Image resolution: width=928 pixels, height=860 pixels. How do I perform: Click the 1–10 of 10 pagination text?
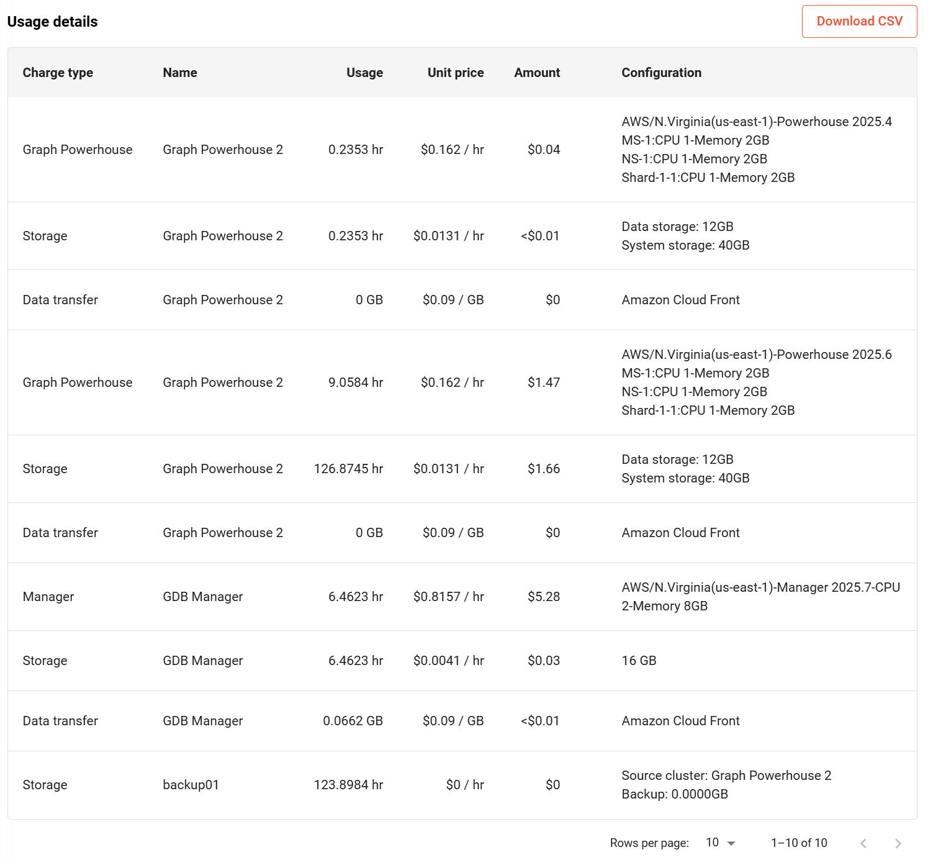coord(799,843)
